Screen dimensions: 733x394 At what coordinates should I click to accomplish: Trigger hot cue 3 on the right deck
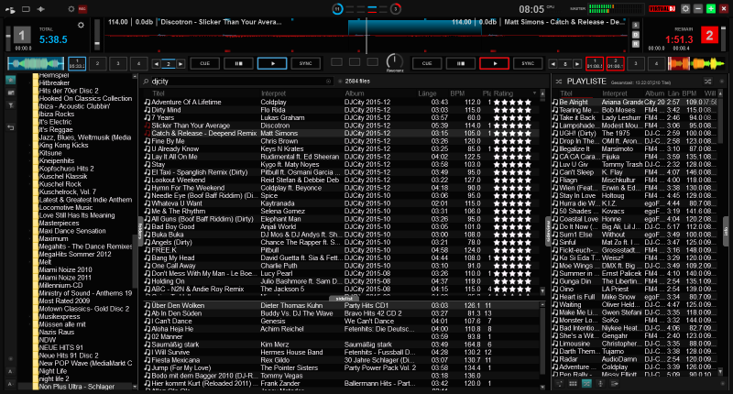[x=636, y=63]
